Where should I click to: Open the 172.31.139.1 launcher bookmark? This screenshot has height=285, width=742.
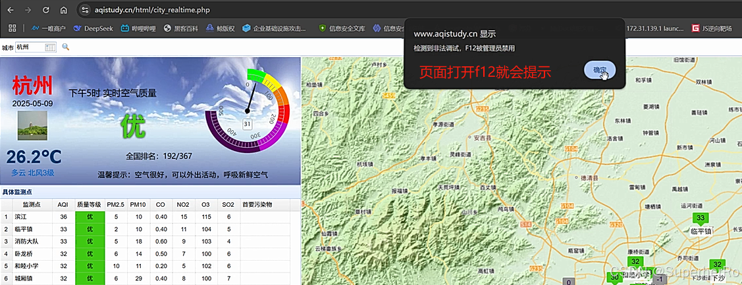[x=655, y=28]
